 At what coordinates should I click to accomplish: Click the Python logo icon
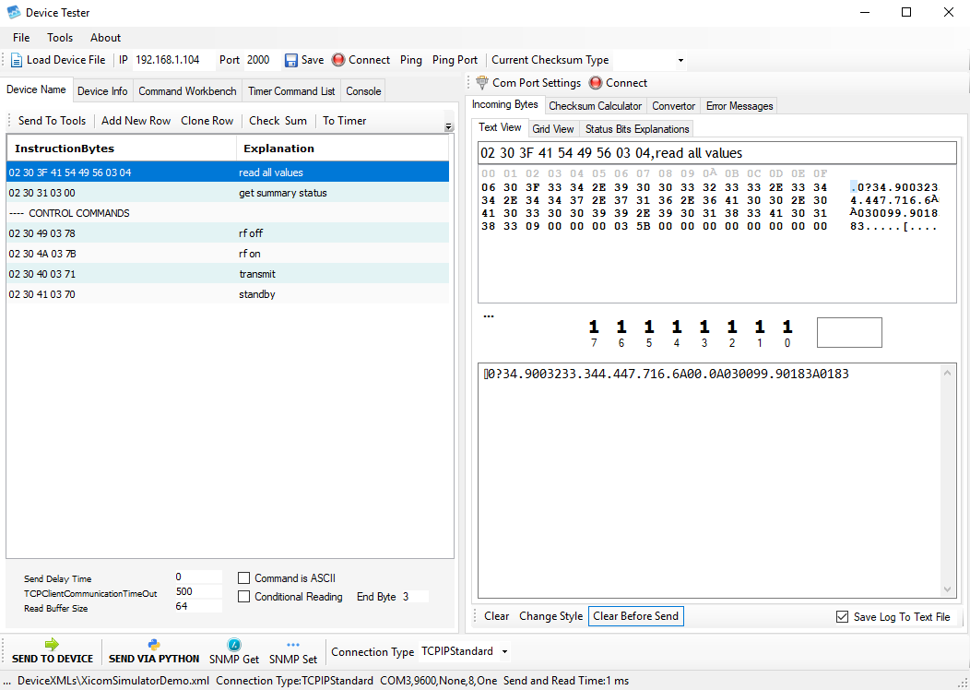point(154,644)
